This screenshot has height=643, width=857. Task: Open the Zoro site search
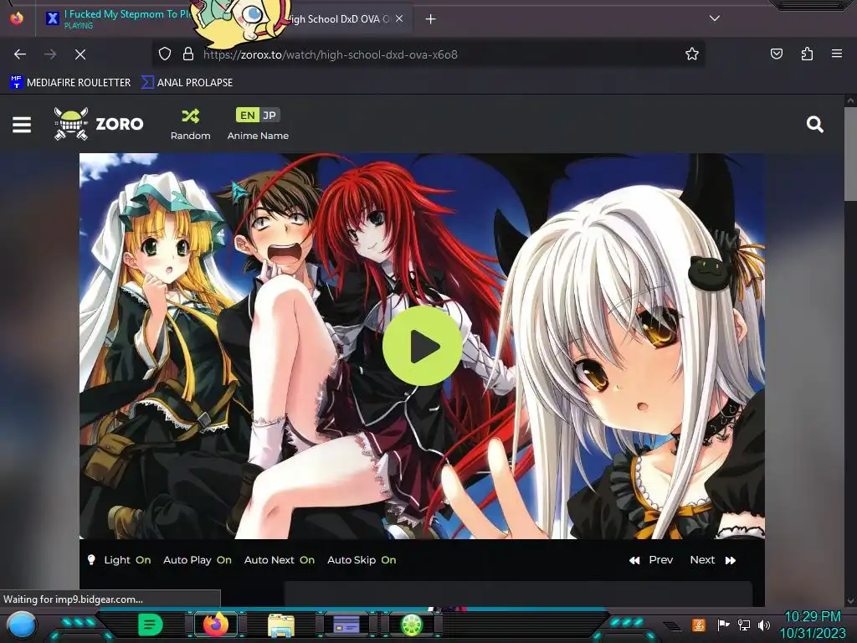pos(815,125)
